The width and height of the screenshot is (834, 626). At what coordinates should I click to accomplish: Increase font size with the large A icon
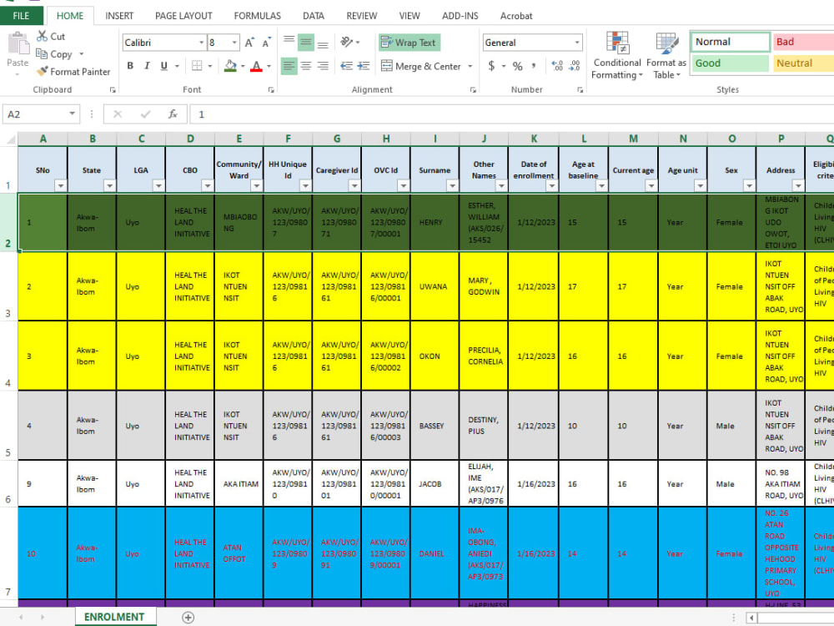249,43
